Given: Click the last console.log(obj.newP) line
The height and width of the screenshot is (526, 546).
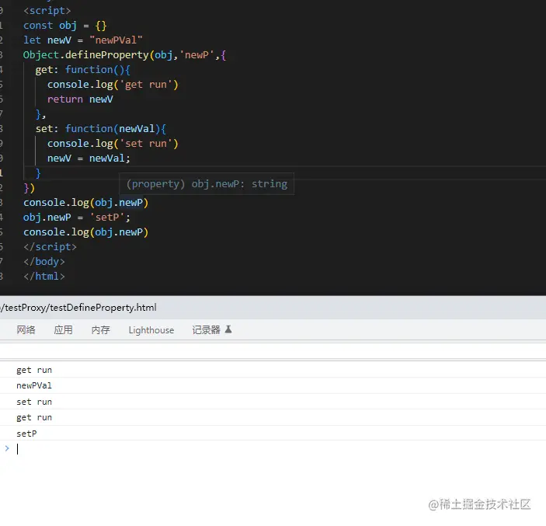Looking at the screenshot, I should (85, 232).
